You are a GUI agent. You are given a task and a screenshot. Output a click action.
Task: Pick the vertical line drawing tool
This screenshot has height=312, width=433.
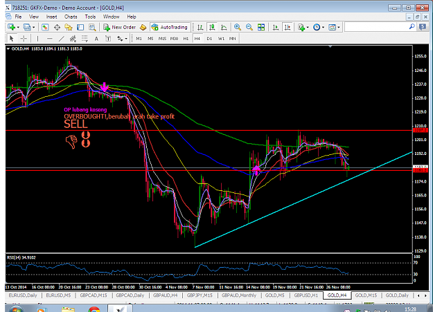pyautogui.click(x=37, y=39)
